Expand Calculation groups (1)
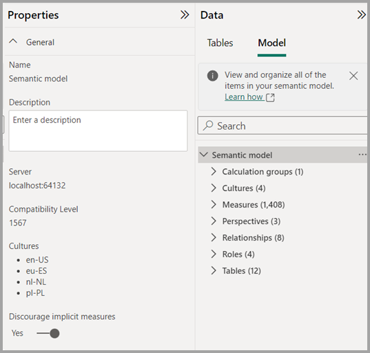 (214, 172)
